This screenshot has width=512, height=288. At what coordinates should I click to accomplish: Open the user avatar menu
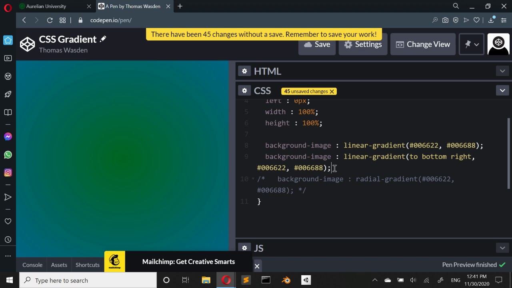click(x=498, y=44)
